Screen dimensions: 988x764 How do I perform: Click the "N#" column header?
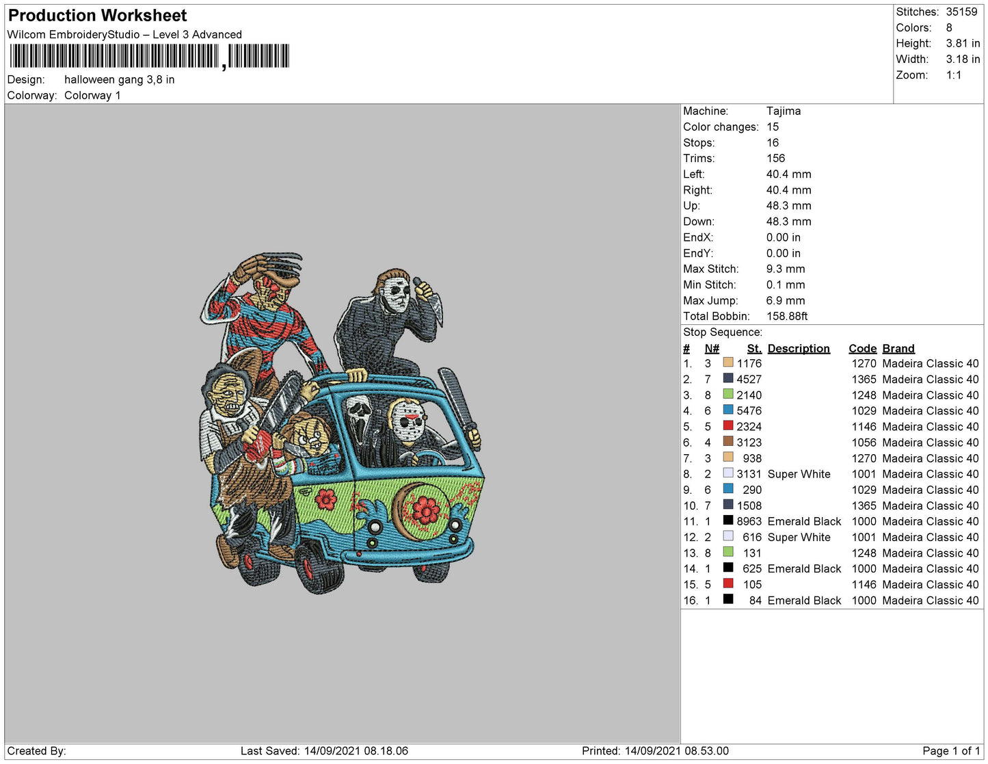click(x=712, y=348)
